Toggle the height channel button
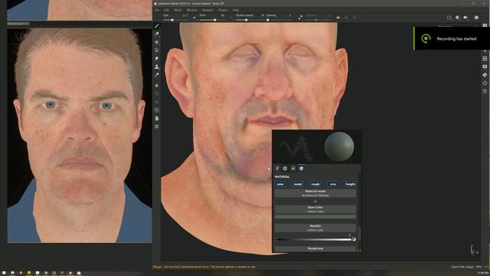The height and width of the screenshot is (276, 490). pos(351,184)
